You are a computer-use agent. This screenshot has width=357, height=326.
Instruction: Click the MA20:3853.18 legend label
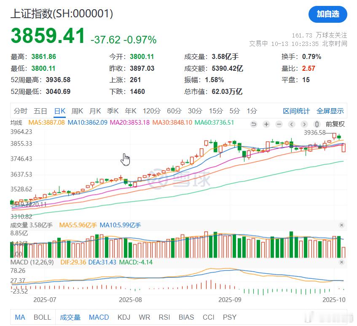pyautogui.click(x=130, y=123)
